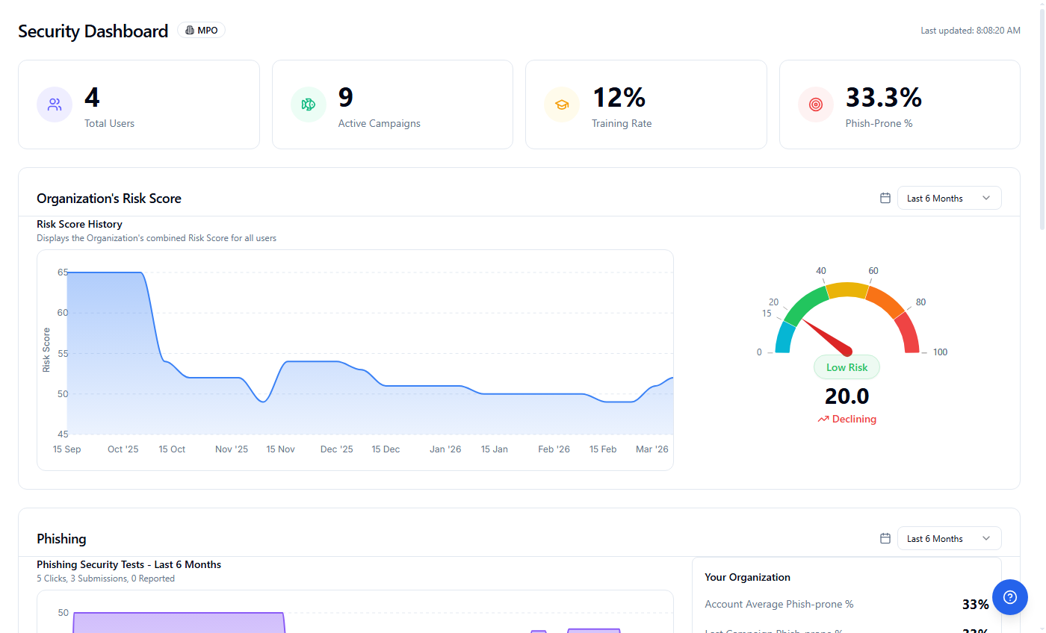1046x633 pixels.
Task: Open the Last 6 Months dropdown for Risk Score
Action: pos(949,197)
